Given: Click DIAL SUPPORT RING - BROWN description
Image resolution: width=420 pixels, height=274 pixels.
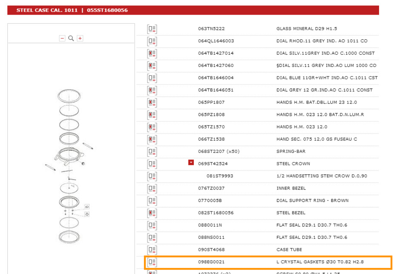Looking at the screenshot, I should [312, 200].
